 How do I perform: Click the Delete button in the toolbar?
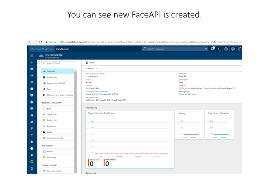(90, 62)
